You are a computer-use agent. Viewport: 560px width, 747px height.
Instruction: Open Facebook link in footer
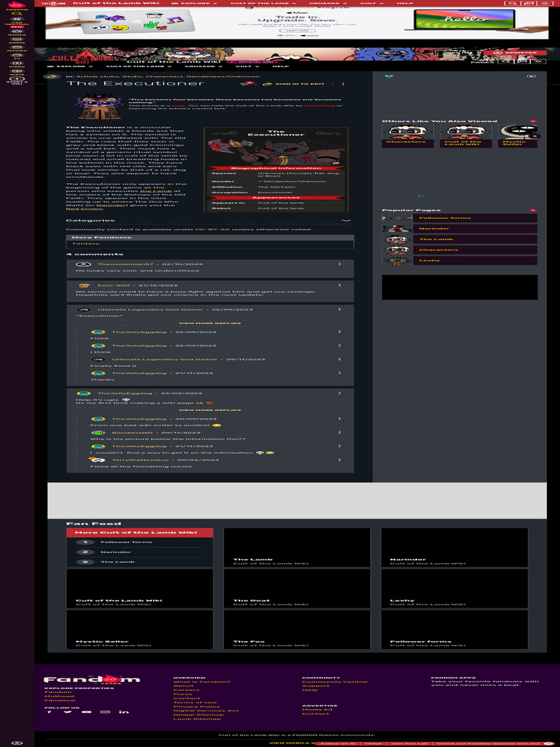coord(50,712)
